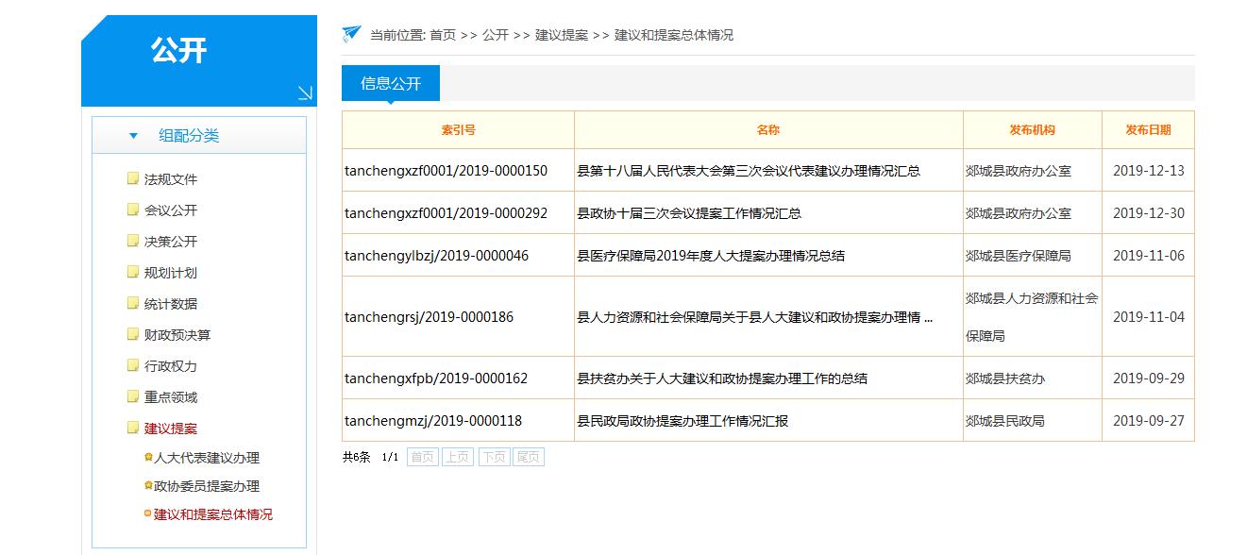Click 建议和提案总体情况 in breadcrumb
Viewport: 1247px width, 555px height.
674,35
